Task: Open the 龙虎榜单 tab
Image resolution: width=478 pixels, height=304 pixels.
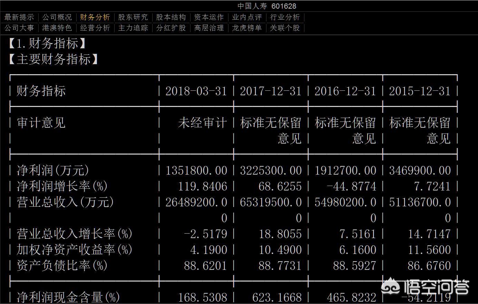Action: click(x=247, y=28)
